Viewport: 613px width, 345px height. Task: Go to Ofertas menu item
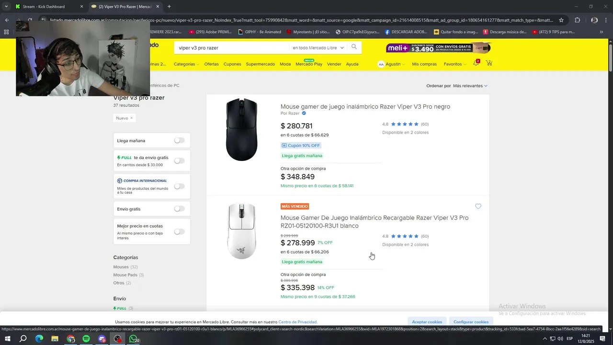click(211, 64)
